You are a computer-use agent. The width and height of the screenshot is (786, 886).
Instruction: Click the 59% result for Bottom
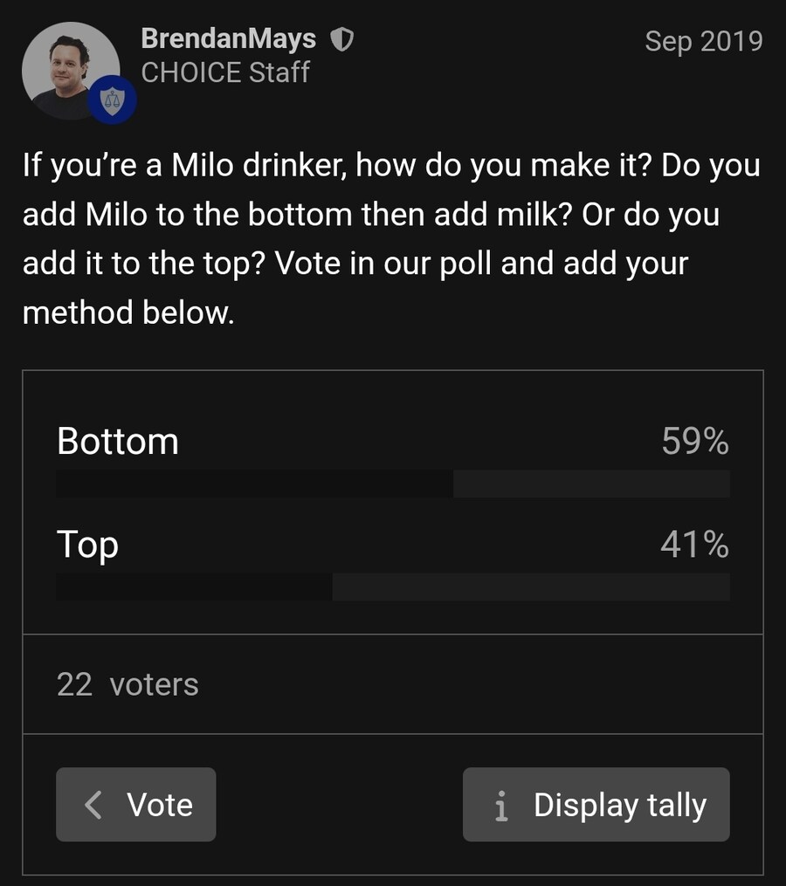click(x=694, y=442)
